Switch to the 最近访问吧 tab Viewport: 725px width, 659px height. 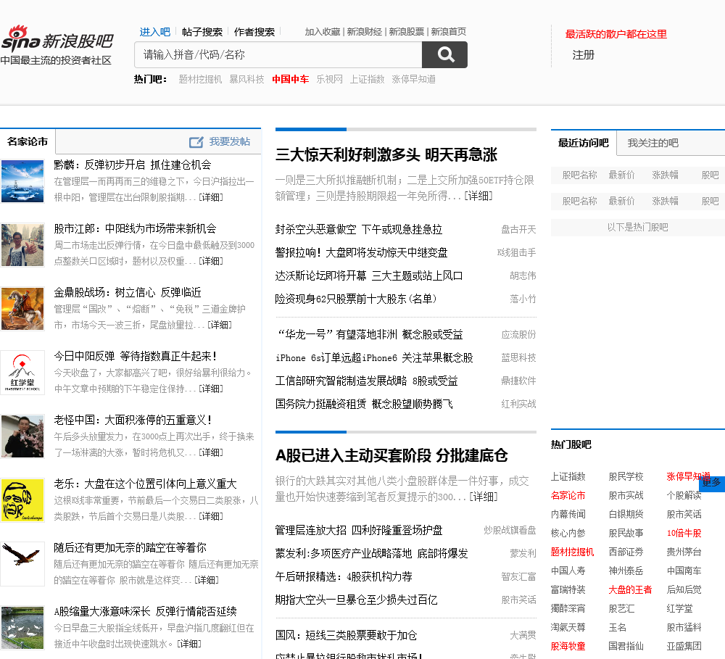583,143
